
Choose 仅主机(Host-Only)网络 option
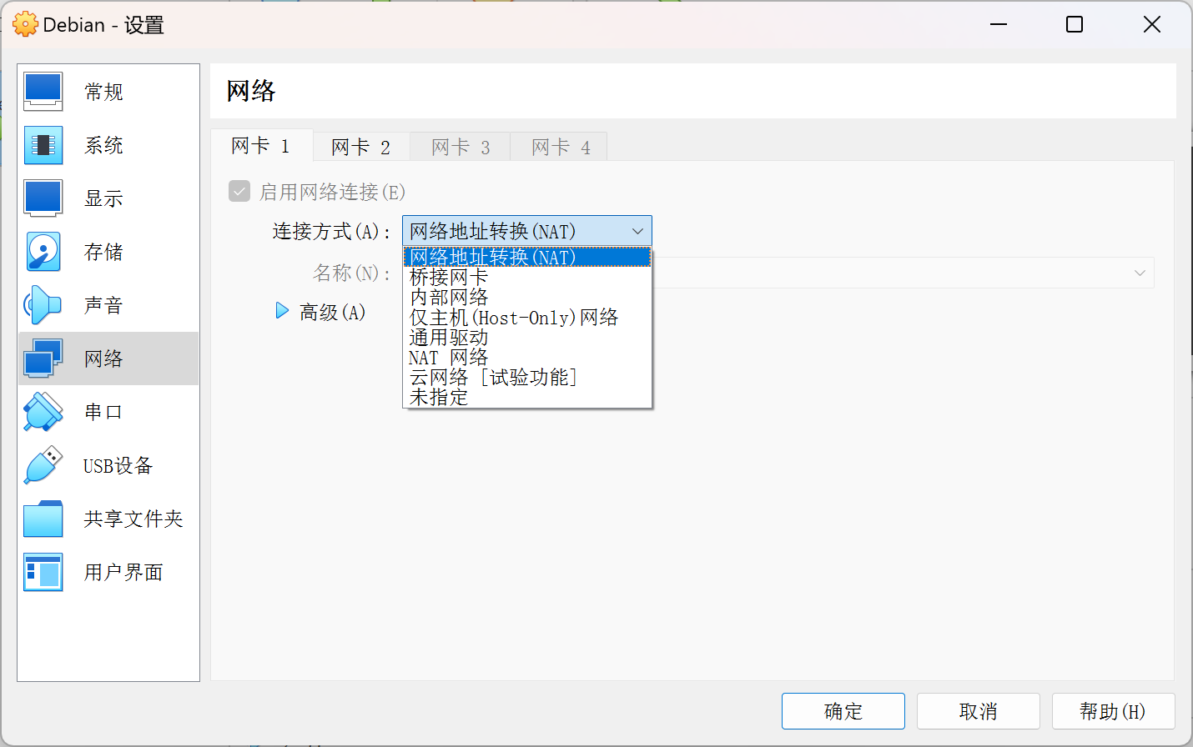point(527,317)
